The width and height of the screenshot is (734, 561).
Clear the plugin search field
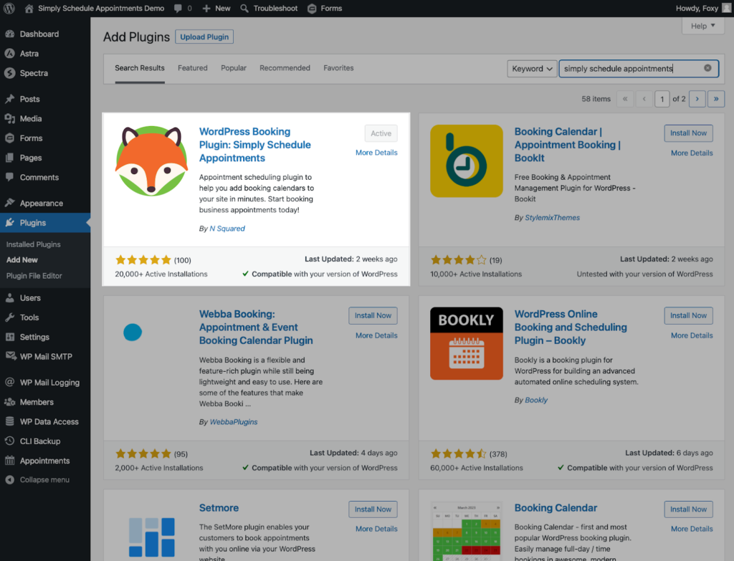click(x=707, y=68)
